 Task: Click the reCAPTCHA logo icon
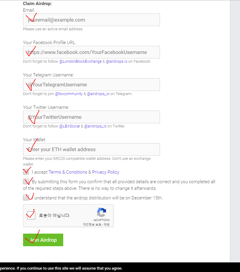pos(102,213)
